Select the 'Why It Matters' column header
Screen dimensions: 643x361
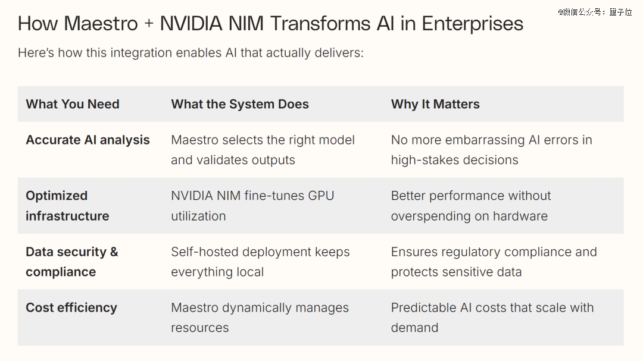[x=435, y=104]
